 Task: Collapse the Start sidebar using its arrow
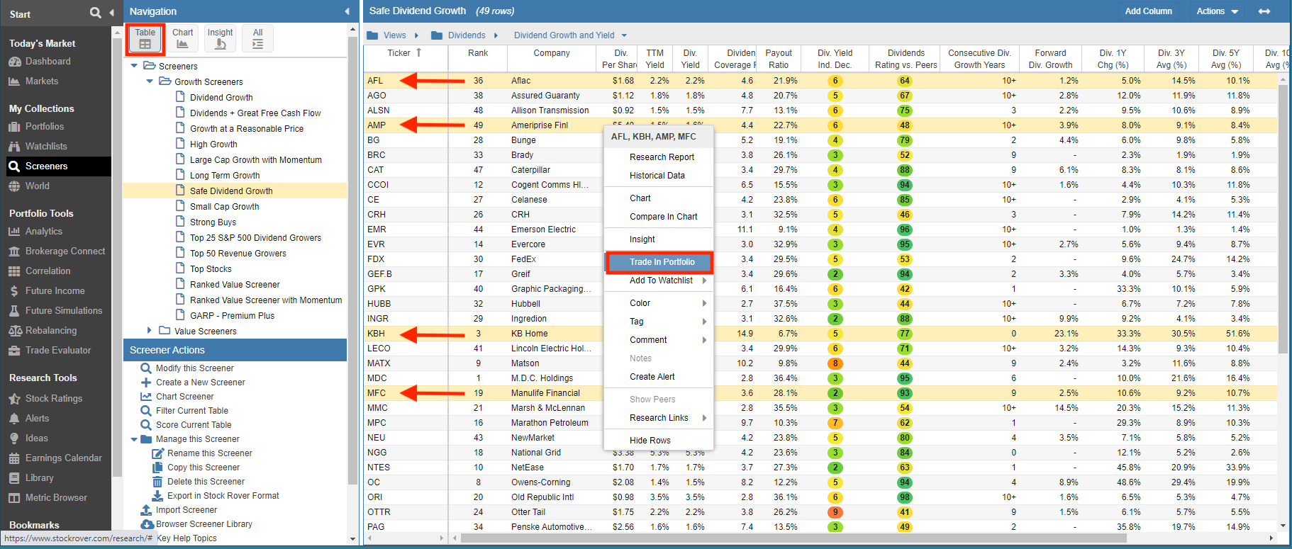[x=111, y=13]
